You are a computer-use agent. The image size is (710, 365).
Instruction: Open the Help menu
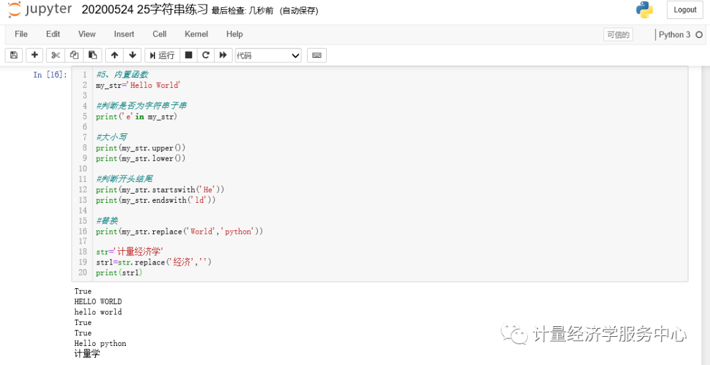[x=235, y=34]
